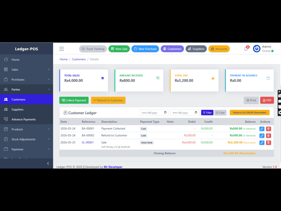This screenshot has width=281, height=211.
Task: Collapse sidebar with bottom arrow
Action: click(x=48, y=163)
